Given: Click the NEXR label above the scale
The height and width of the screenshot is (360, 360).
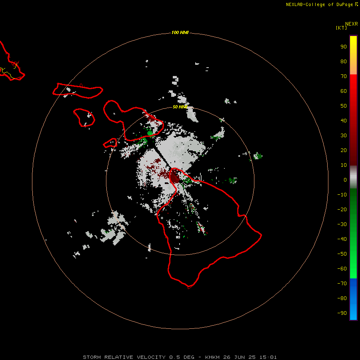Looking at the screenshot, I should (x=352, y=24).
